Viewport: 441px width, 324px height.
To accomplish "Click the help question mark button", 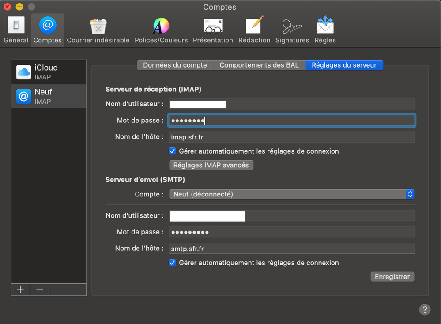I will pyautogui.click(x=424, y=309).
